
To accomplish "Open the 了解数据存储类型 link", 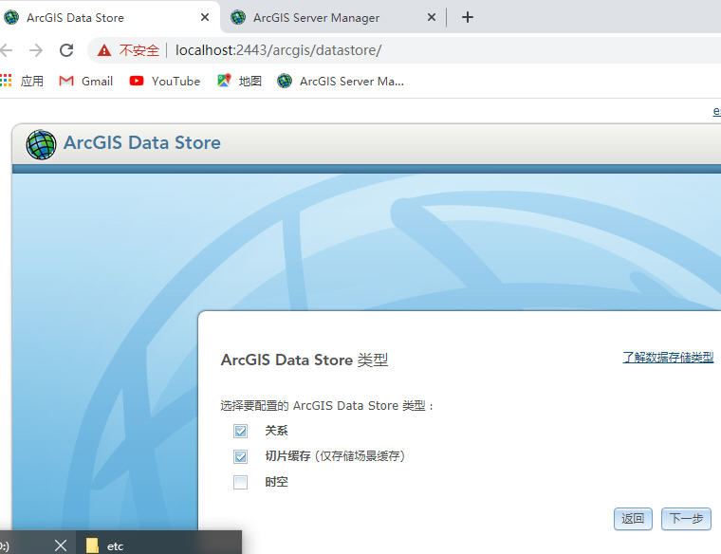I will click(x=668, y=357).
